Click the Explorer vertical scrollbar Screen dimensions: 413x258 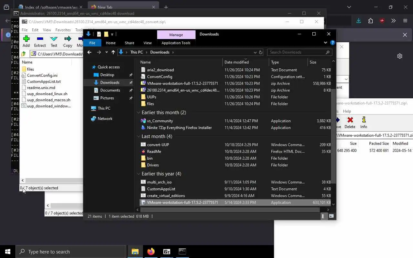[x=334, y=135]
